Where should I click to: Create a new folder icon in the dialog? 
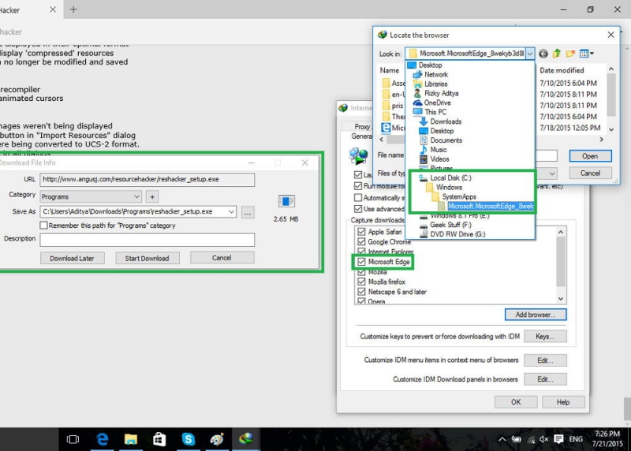coord(570,54)
